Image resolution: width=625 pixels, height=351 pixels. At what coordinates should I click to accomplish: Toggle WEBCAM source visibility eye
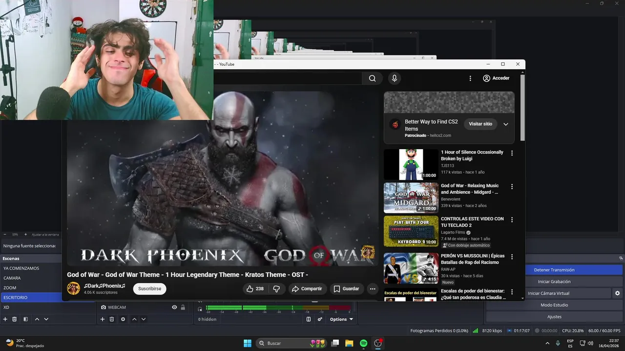coord(174,307)
